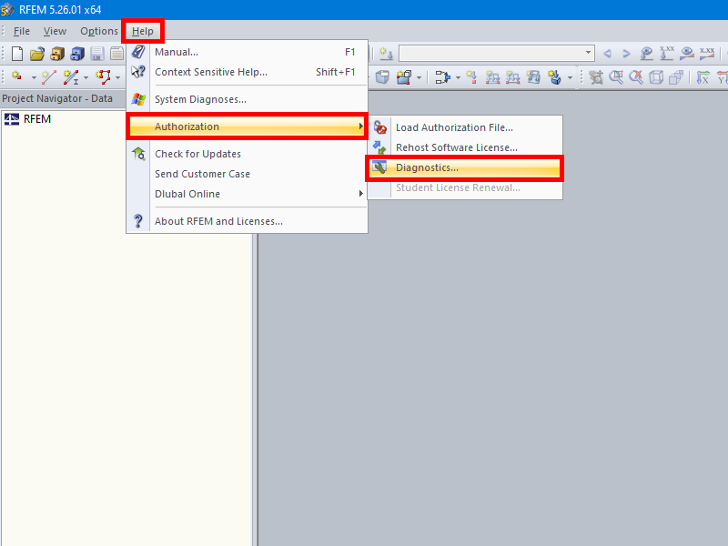The height and width of the screenshot is (546, 728).
Task: Click the Load flowchart icon
Action: coord(442,77)
